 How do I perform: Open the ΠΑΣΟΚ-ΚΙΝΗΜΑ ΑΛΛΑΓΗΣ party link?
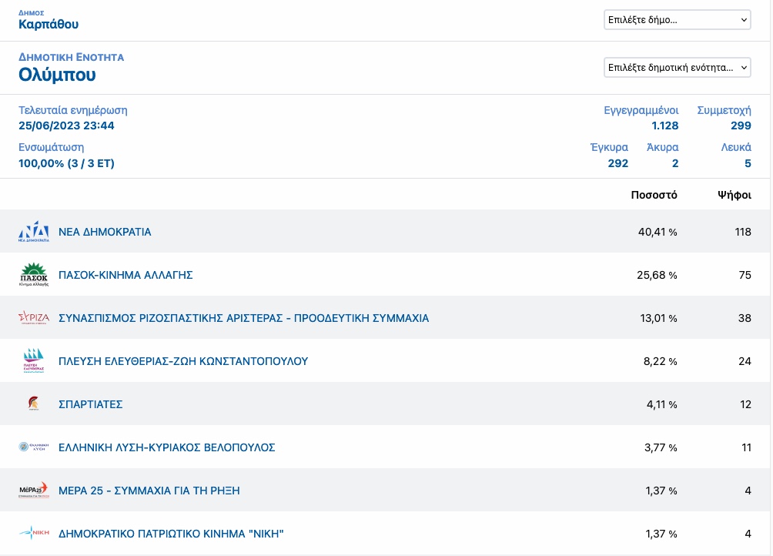(x=125, y=275)
